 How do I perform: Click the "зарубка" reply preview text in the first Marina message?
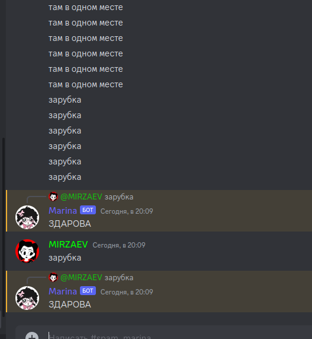tap(119, 197)
